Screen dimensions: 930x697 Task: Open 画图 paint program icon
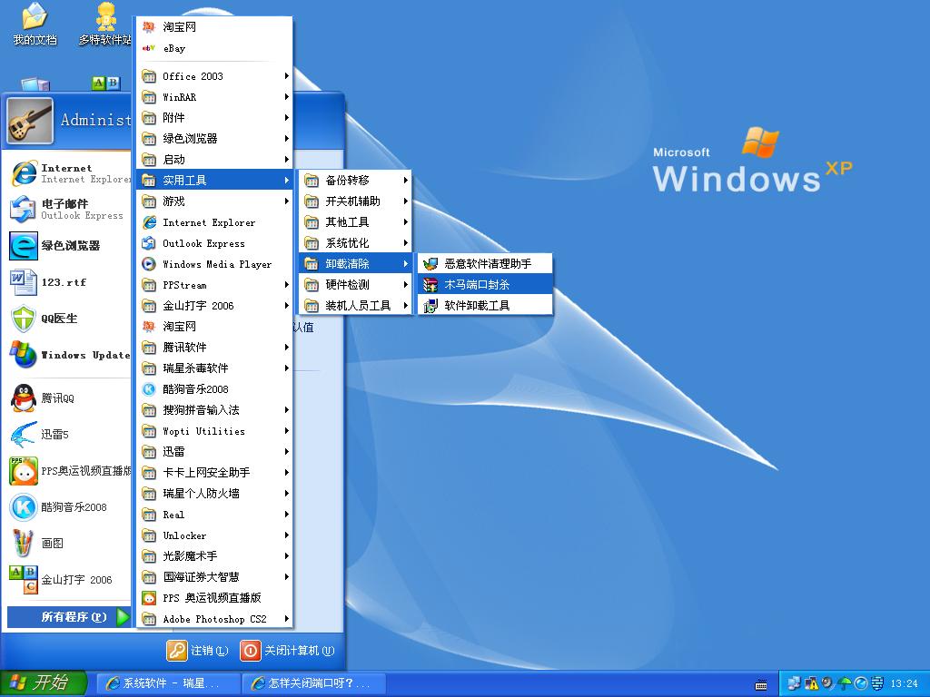[23, 544]
